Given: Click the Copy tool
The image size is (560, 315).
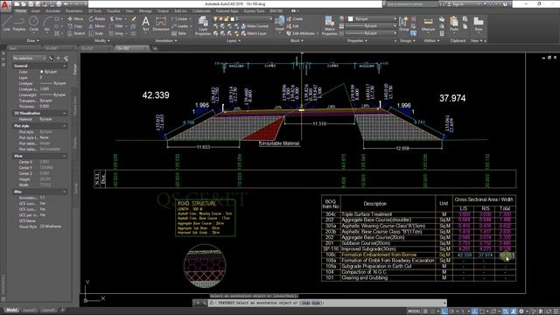Looking at the screenshot, I should (x=75, y=26).
